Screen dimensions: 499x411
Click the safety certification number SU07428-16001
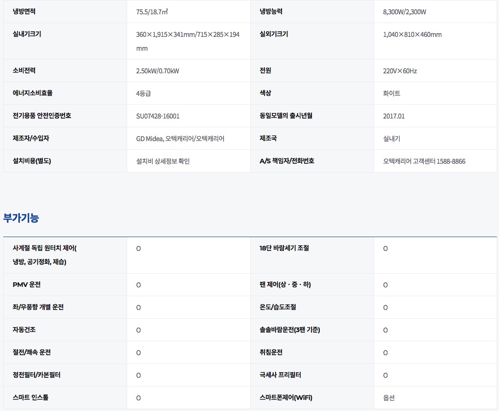(x=158, y=116)
